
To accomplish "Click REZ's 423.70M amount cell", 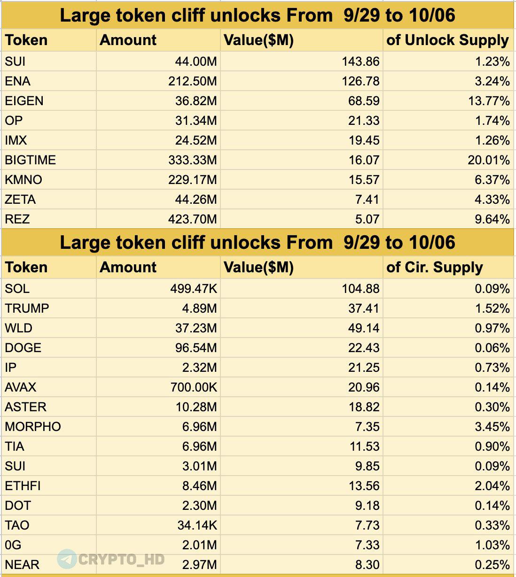I will click(x=193, y=219).
